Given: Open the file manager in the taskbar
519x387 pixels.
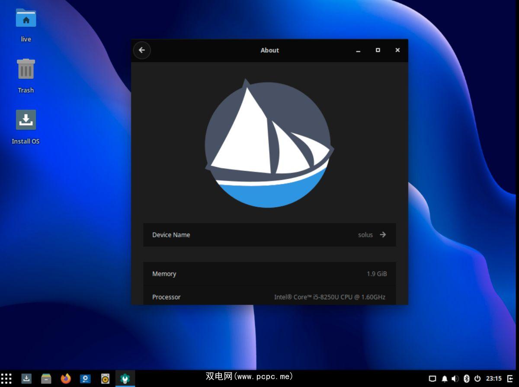Looking at the screenshot, I should (46, 379).
